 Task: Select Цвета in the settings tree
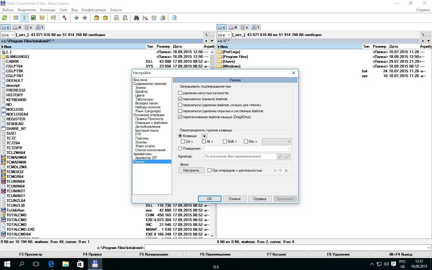pos(140,95)
